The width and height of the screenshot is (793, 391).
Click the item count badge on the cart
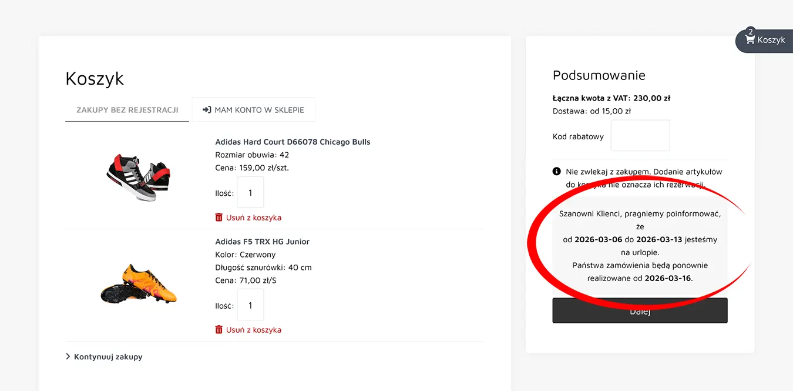pos(750,31)
